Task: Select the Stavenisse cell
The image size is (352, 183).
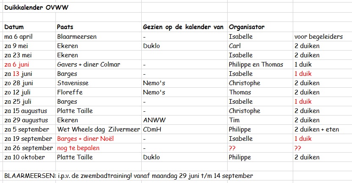Action: coord(99,83)
